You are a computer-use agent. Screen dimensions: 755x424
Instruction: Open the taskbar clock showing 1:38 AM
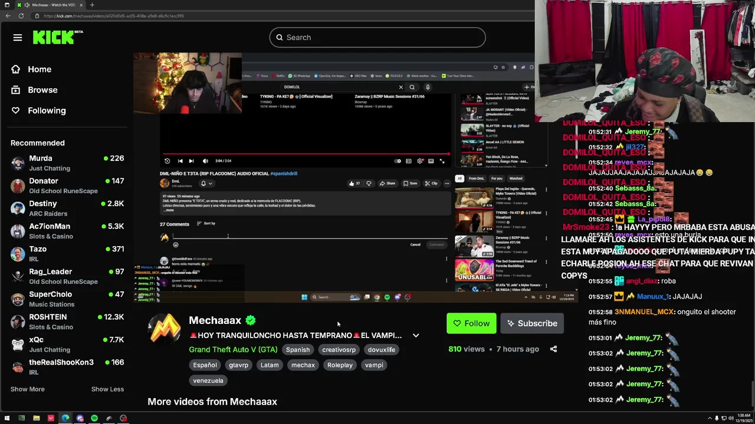tap(744, 418)
